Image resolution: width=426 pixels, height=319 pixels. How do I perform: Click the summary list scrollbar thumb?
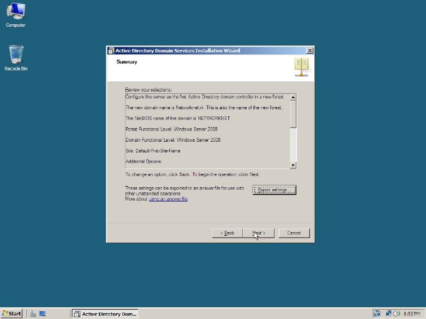pos(293,114)
